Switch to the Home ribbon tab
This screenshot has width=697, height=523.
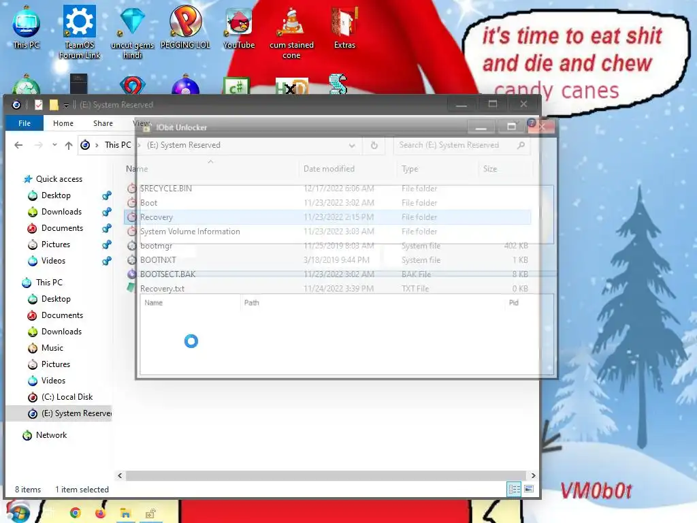63,123
